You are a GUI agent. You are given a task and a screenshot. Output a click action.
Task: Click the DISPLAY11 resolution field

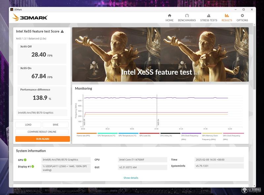coord(66,168)
